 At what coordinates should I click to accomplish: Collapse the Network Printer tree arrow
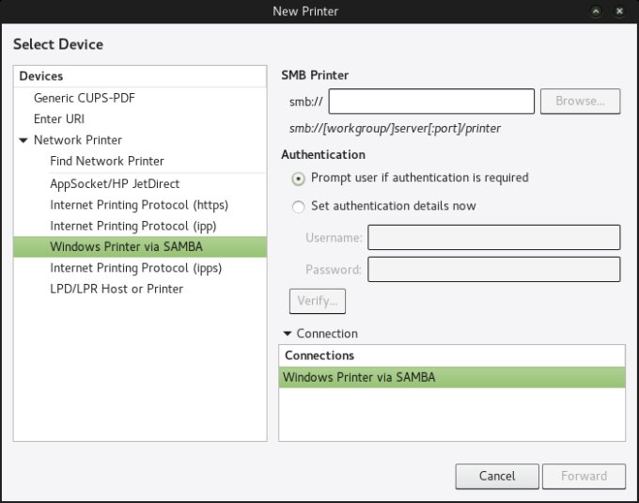(x=23, y=141)
